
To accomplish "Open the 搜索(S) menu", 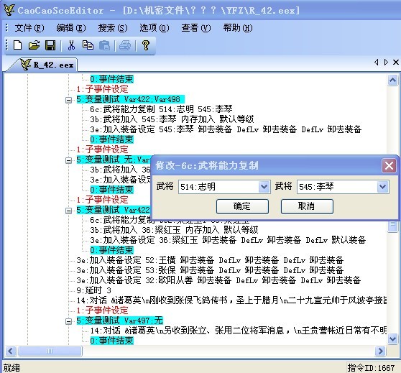I will [x=113, y=28].
